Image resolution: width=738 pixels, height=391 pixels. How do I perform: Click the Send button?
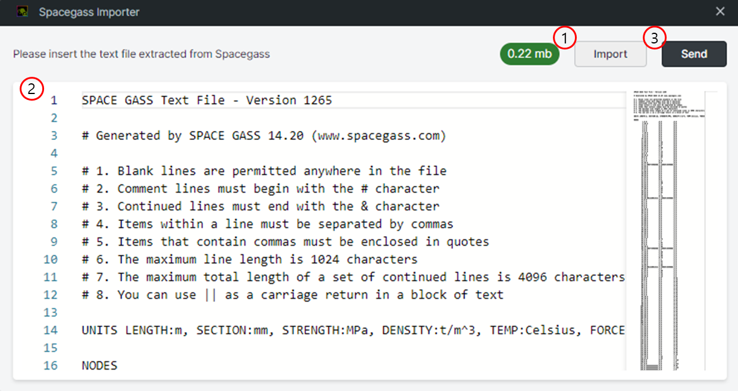[x=694, y=54]
